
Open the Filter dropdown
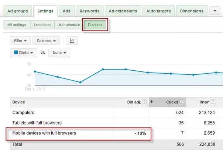click(20, 40)
